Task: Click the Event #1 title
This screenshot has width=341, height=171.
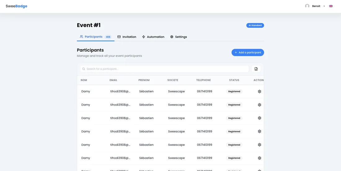Action: [x=89, y=25]
